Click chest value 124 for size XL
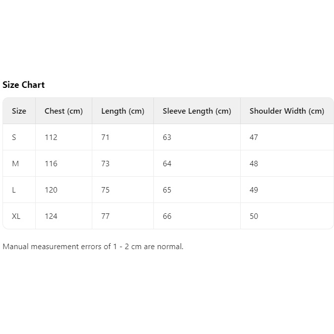Image resolution: width=334 pixels, height=334 pixels. click(x=51, y=216)
